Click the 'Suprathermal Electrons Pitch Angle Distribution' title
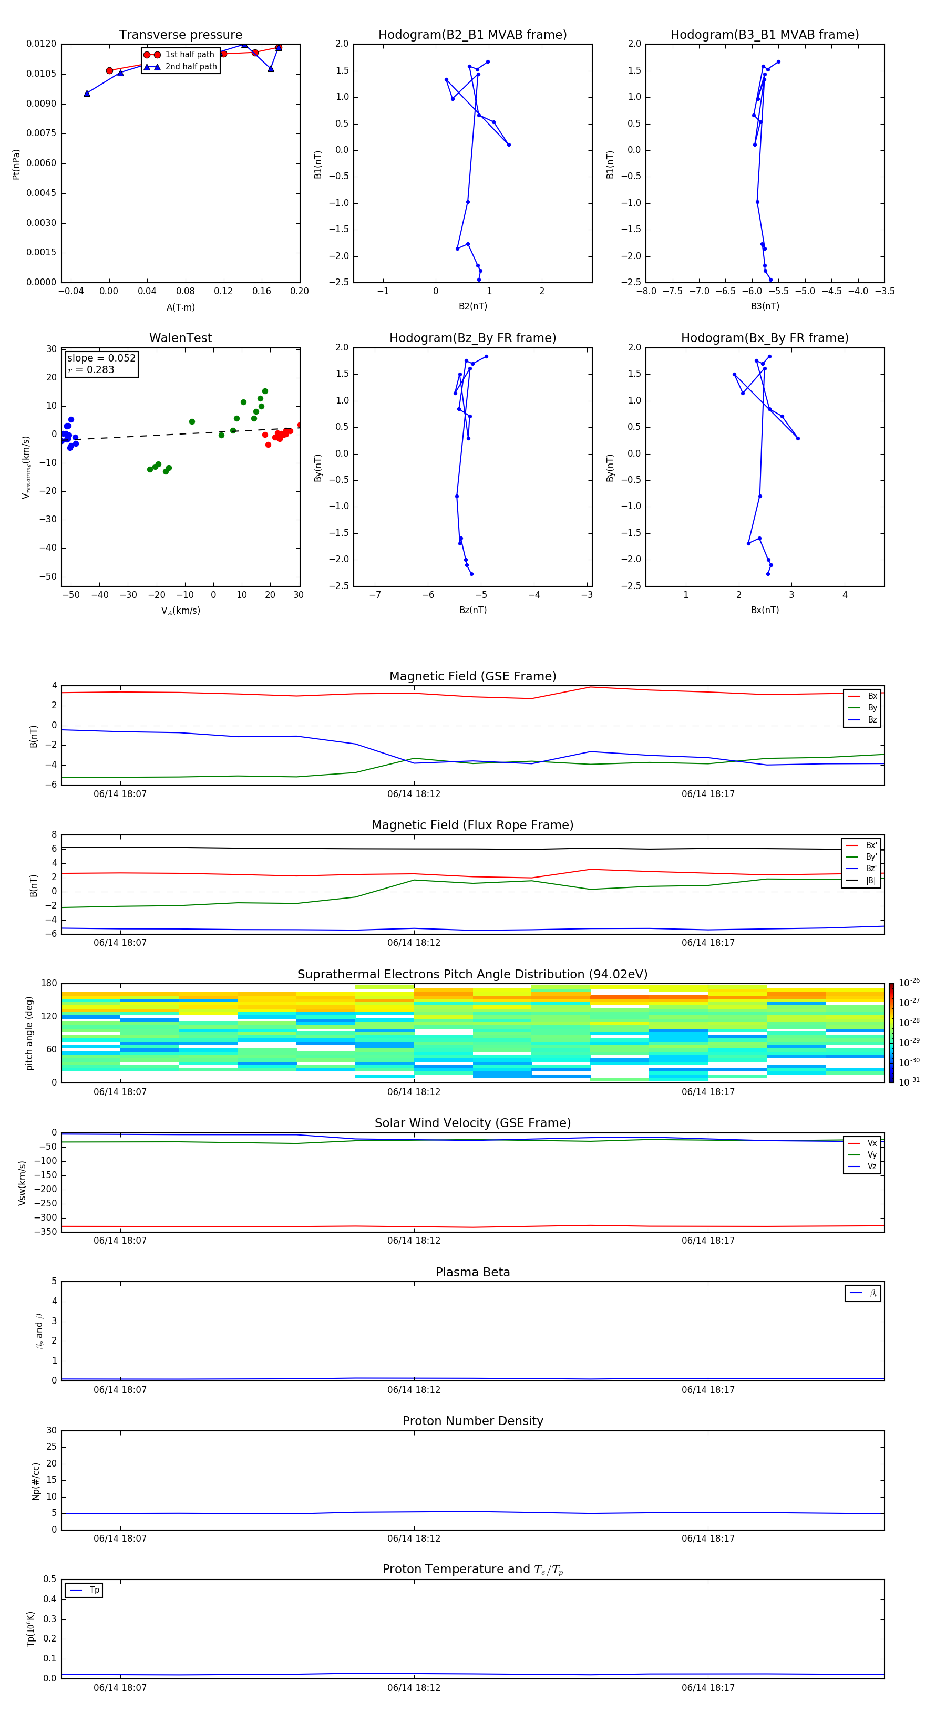 472,974
